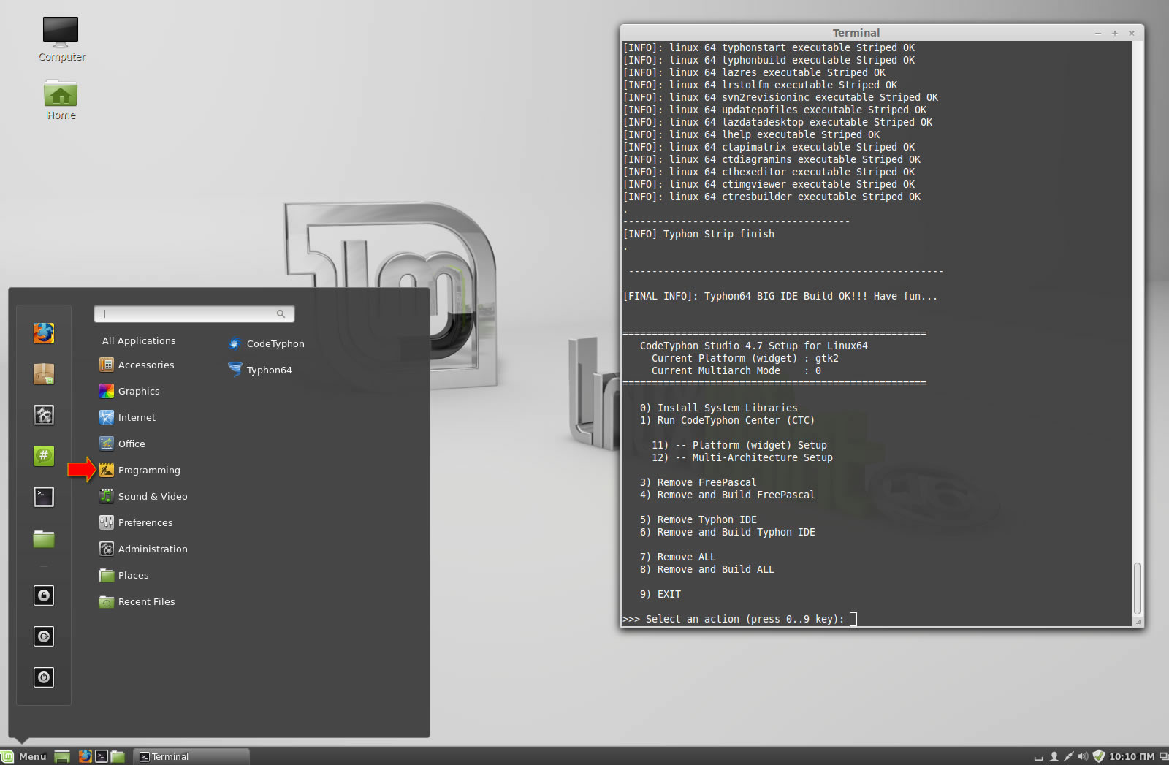
Task: Open the update manager shield tray icon
Action: (1099, 756)
